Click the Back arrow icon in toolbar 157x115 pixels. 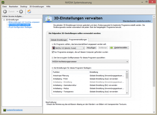tap(5, 11)
